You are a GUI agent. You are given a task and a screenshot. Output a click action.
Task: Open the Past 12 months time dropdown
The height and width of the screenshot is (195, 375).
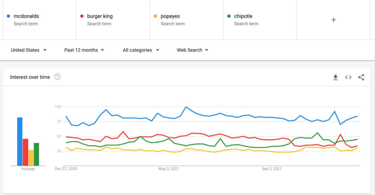(84, 50)
